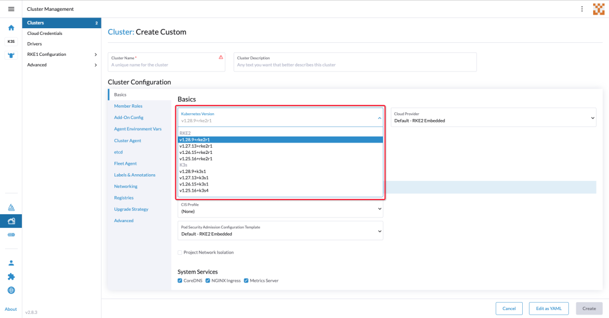Open the About link
609x318 pixels.
coord(11,309)
